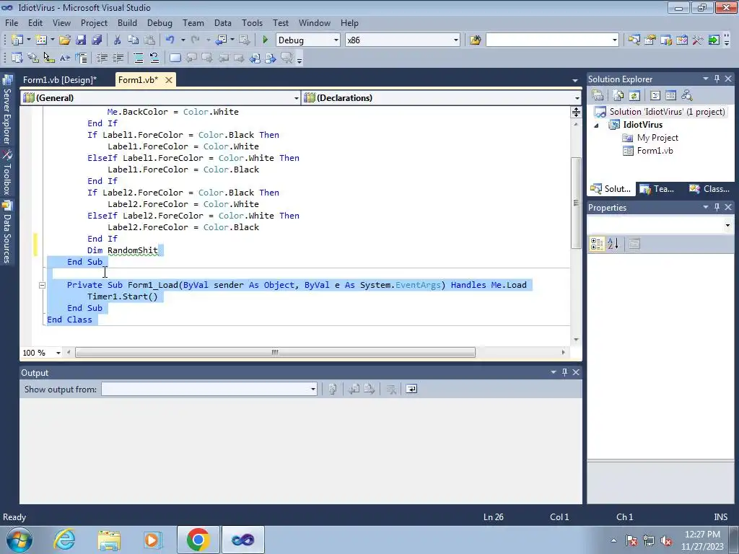Sort Properties alphabetically with A-Z icon
Viewport: 739px width, 554px height.
[613, 244]
